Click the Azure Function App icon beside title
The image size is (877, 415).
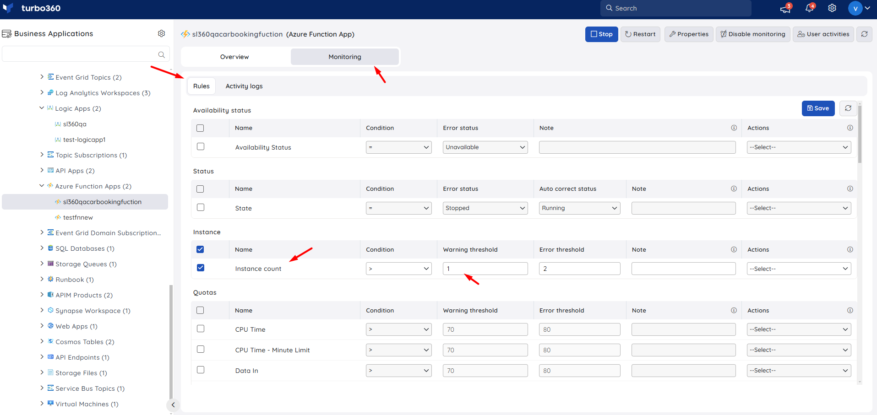tap(185, 34)
